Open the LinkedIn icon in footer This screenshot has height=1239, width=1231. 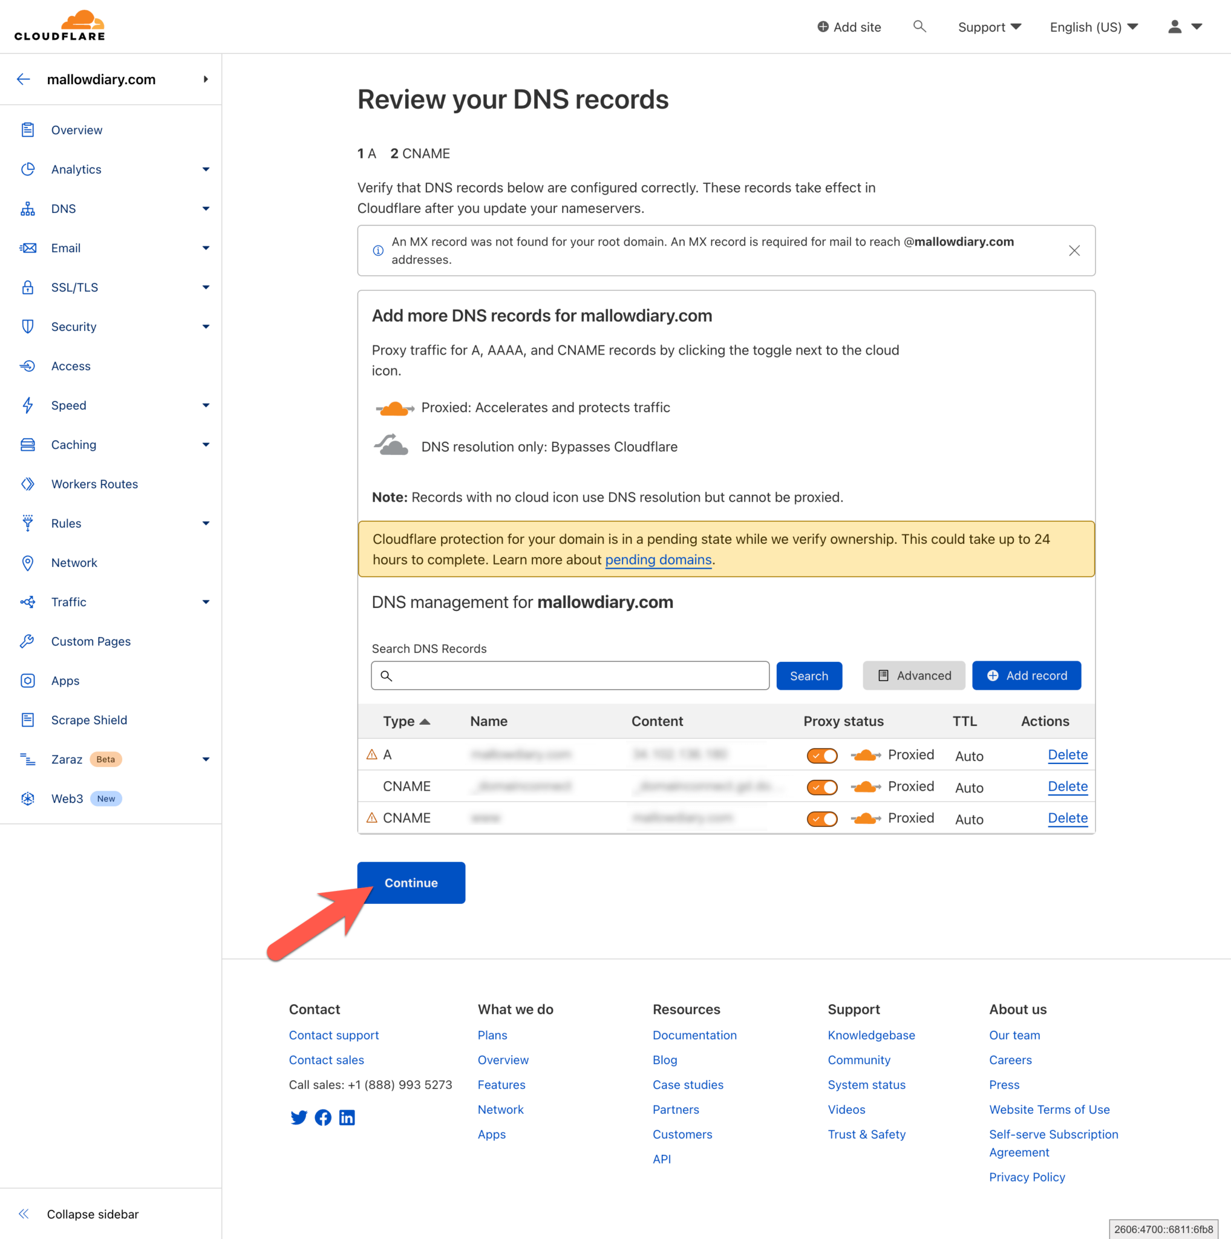[x=347, y=1118]
